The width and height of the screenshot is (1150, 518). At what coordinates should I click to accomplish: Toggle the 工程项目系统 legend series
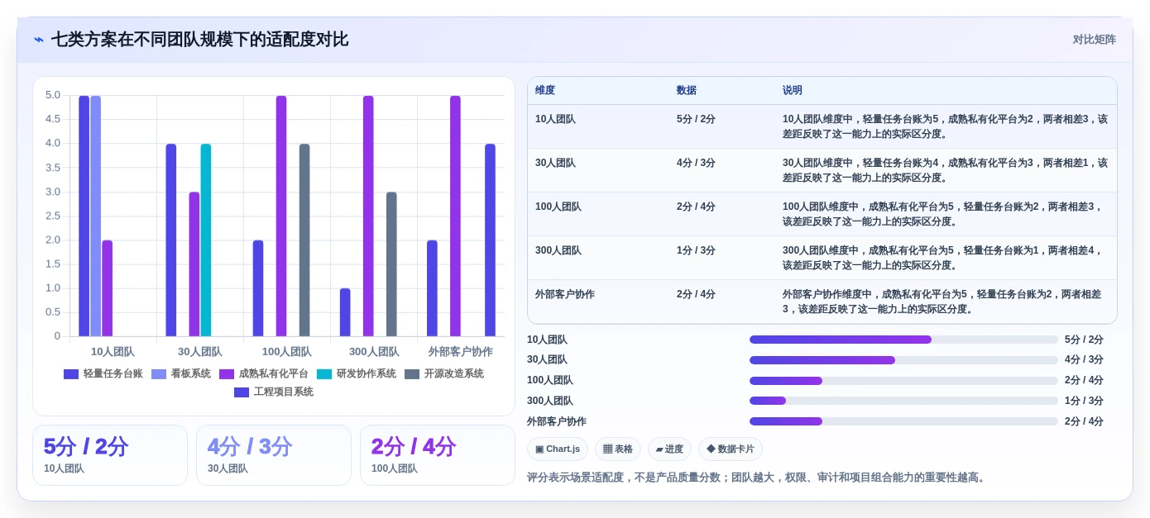pyautogui.click(x=274, y=392)
